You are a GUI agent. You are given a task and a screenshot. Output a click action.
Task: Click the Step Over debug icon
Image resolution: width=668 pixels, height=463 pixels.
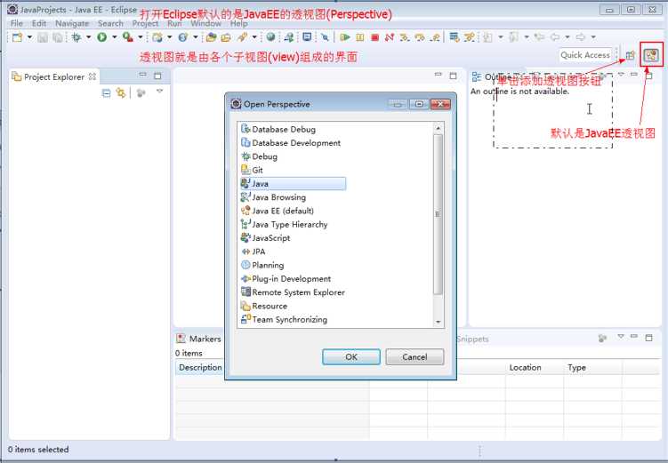pos(420,37)
